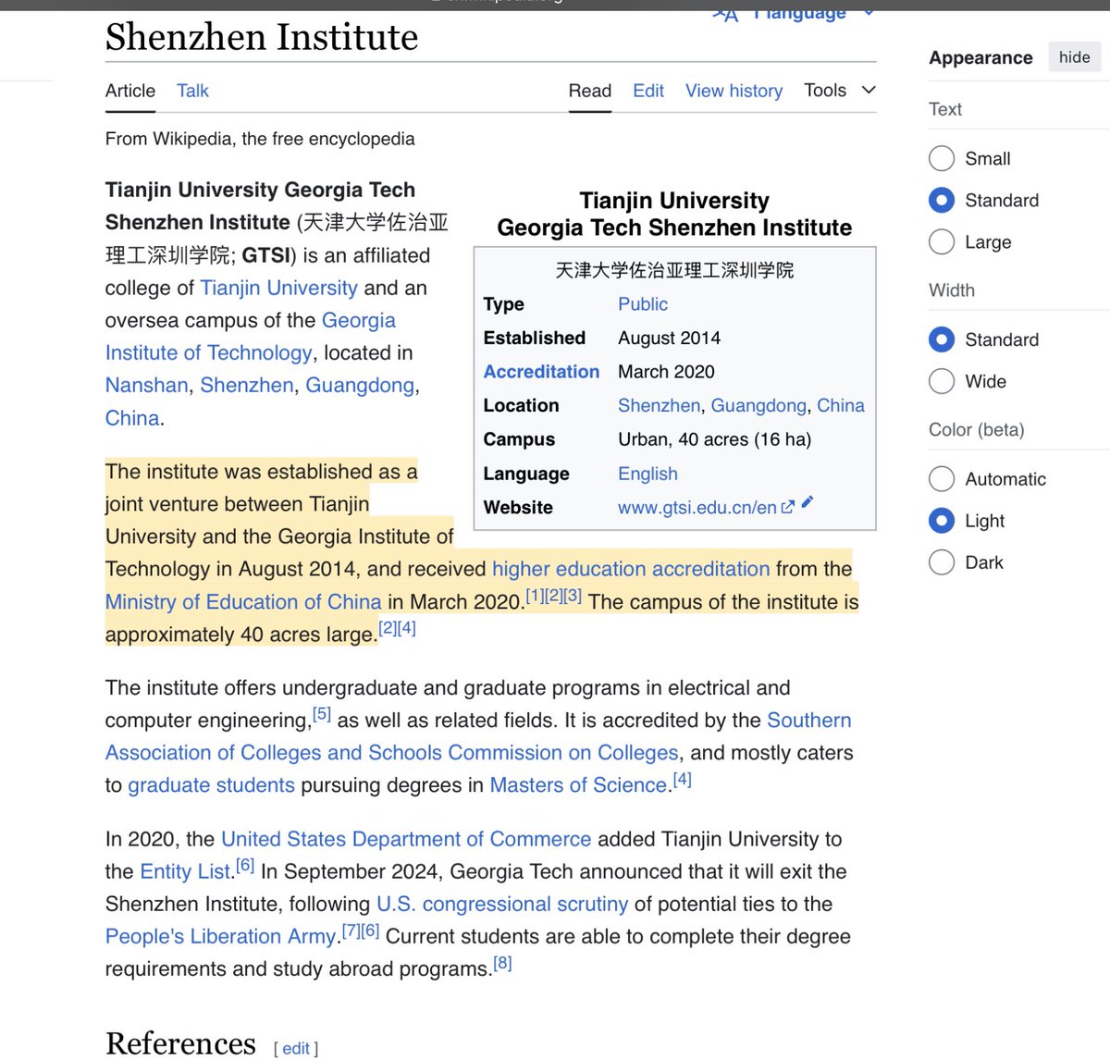Set color to Automatic
Viewport: 1110px width, 1060px height.
point(941,478)
